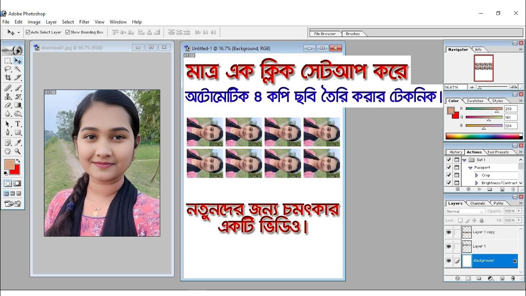Toggle Brightness/Contrast step checkmark
Viewport: 526px width, 296px height.
coord(449,183)
